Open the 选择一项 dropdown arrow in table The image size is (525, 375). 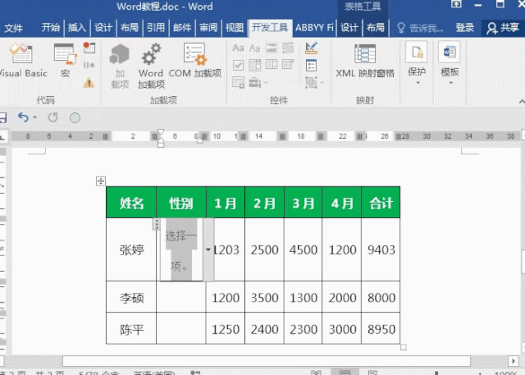(x=208, y=249)
